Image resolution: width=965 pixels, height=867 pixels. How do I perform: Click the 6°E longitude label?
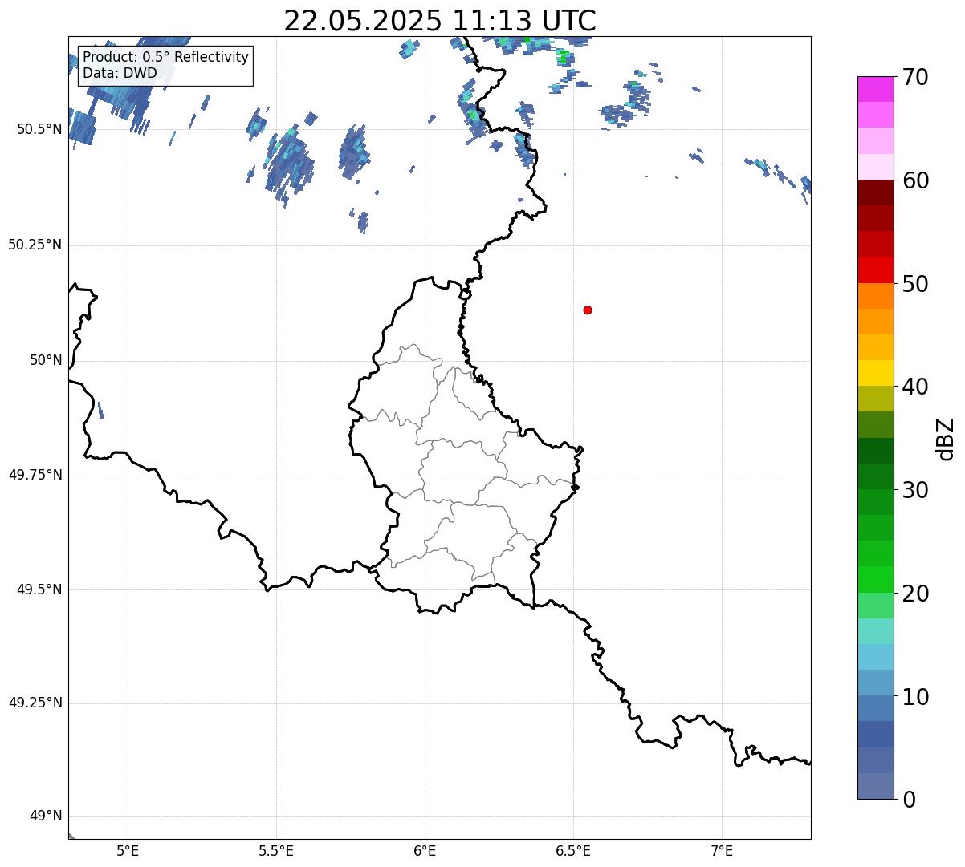click(x=425, y=851)
